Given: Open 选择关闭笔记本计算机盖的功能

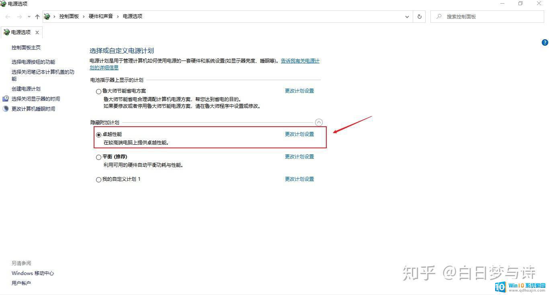Looking at the screenshot, I should click(43, 75).
